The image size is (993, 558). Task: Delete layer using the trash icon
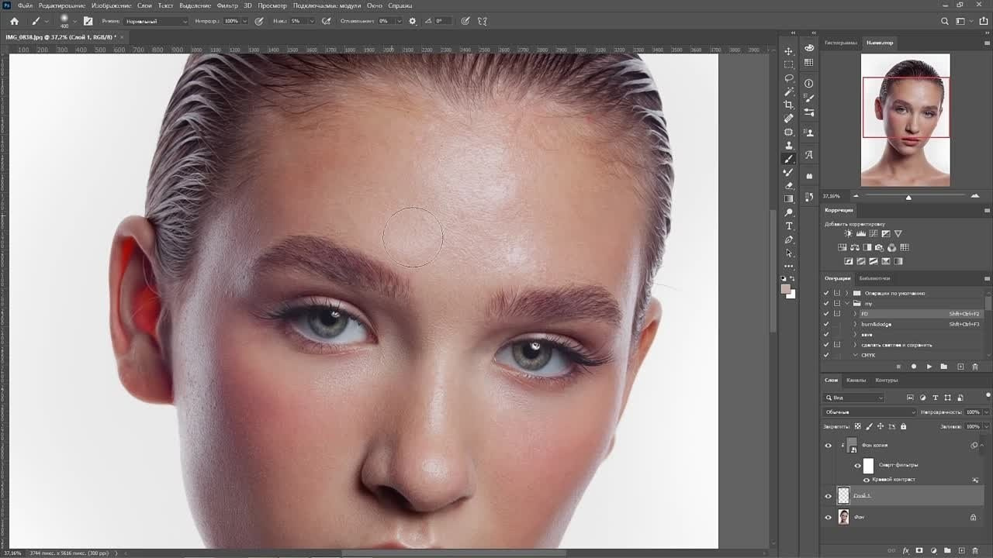point(975,551)
